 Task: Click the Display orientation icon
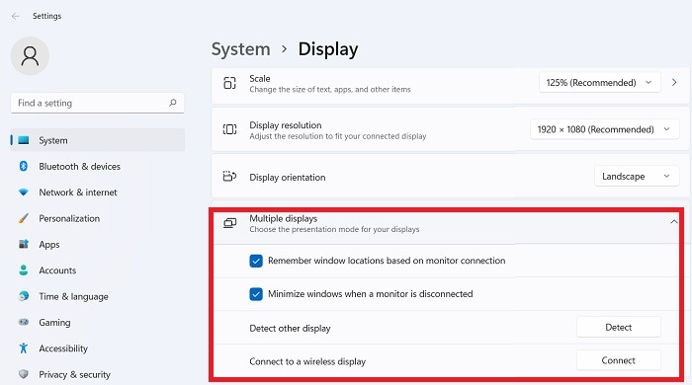229,177
